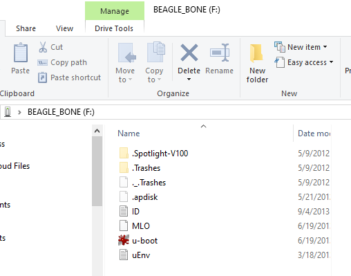The image size is (351, 276).
Task: Open the Copy to dropdown arrow
Action: pyautogui.click(x=159, y=80)
